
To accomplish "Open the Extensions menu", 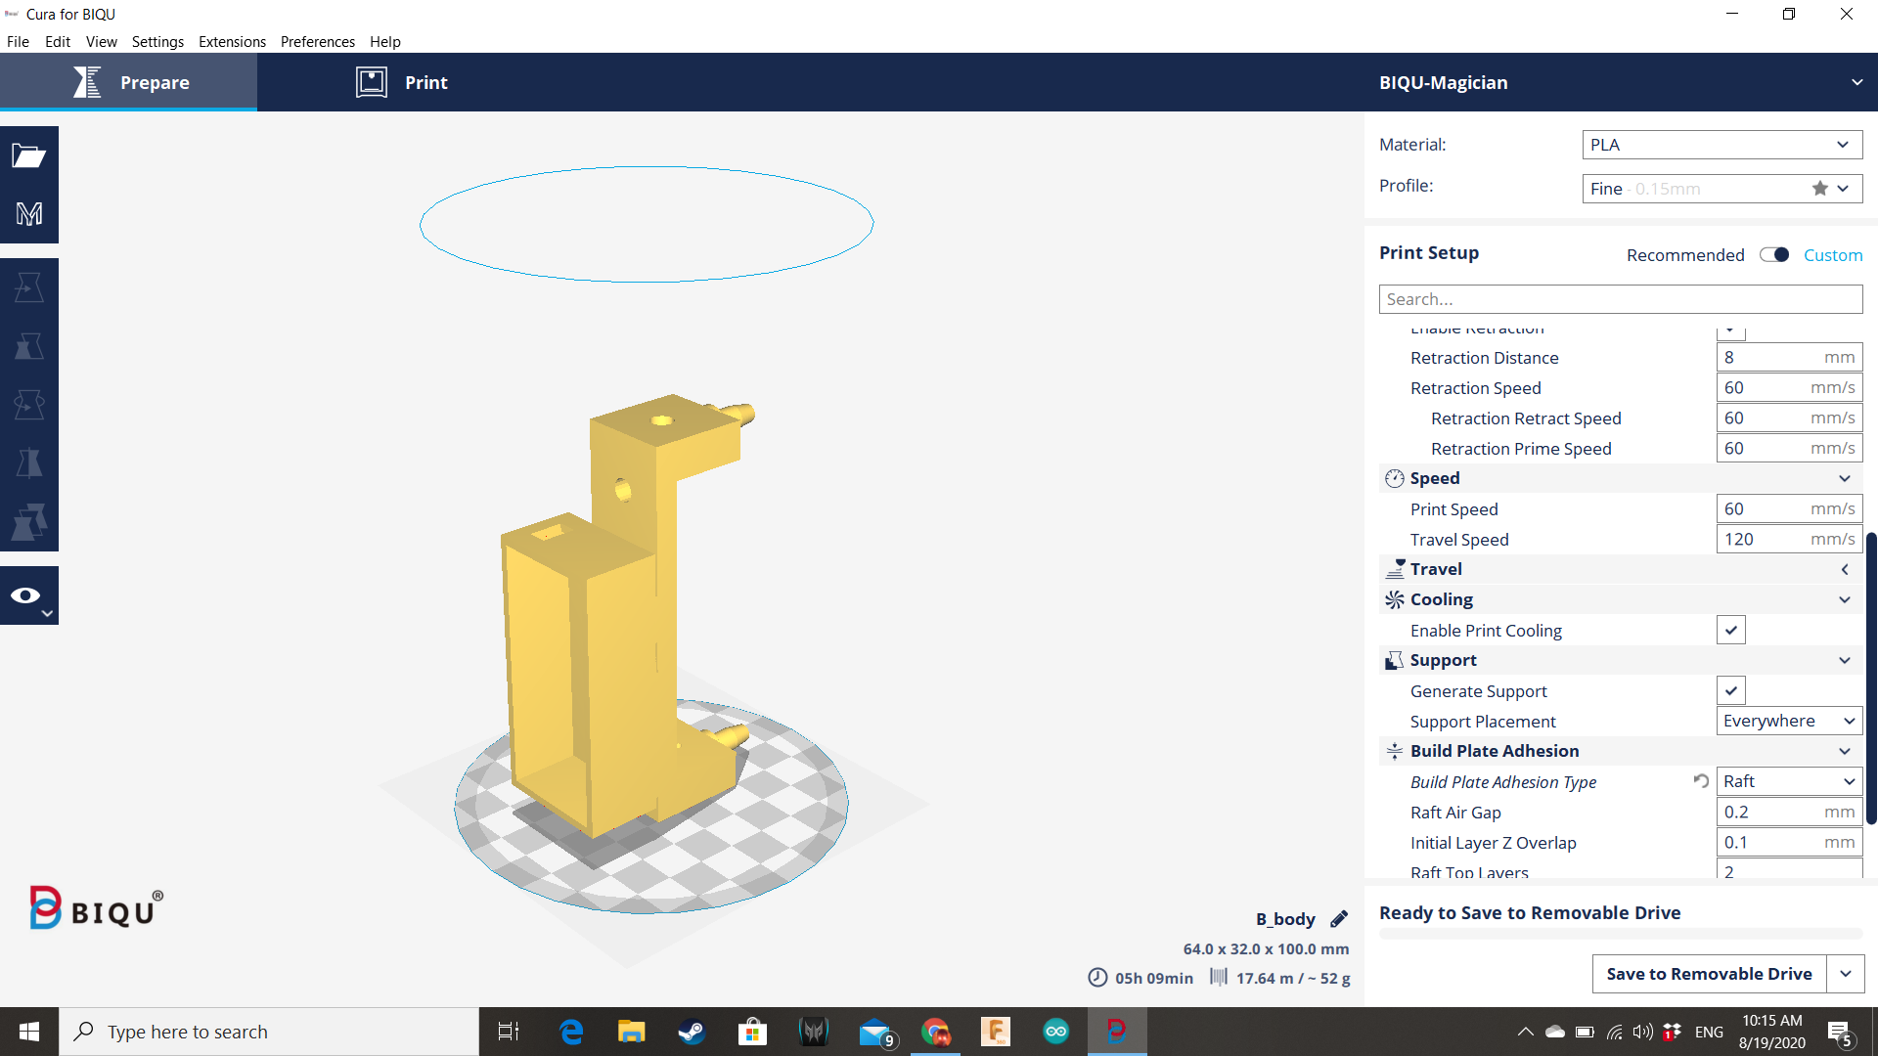I will click(232, 41).
